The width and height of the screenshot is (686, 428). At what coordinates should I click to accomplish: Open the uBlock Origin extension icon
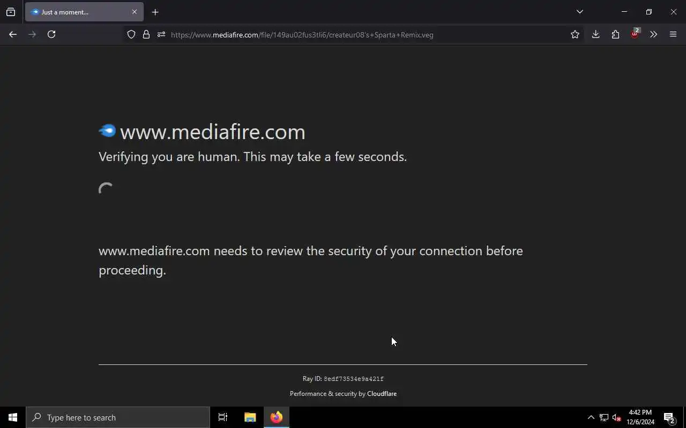635,34
